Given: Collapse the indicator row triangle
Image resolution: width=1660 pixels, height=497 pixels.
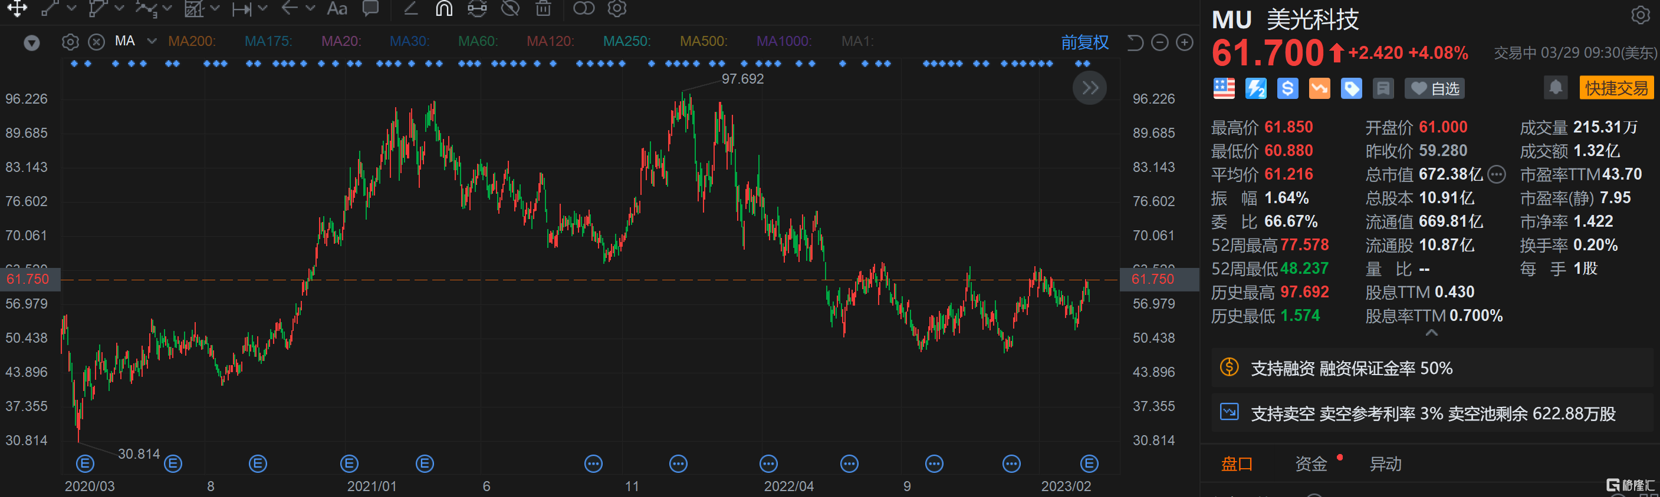Looking at the screenshot, I should point(32,43).
